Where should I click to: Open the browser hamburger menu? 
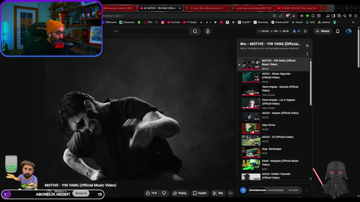356,16
